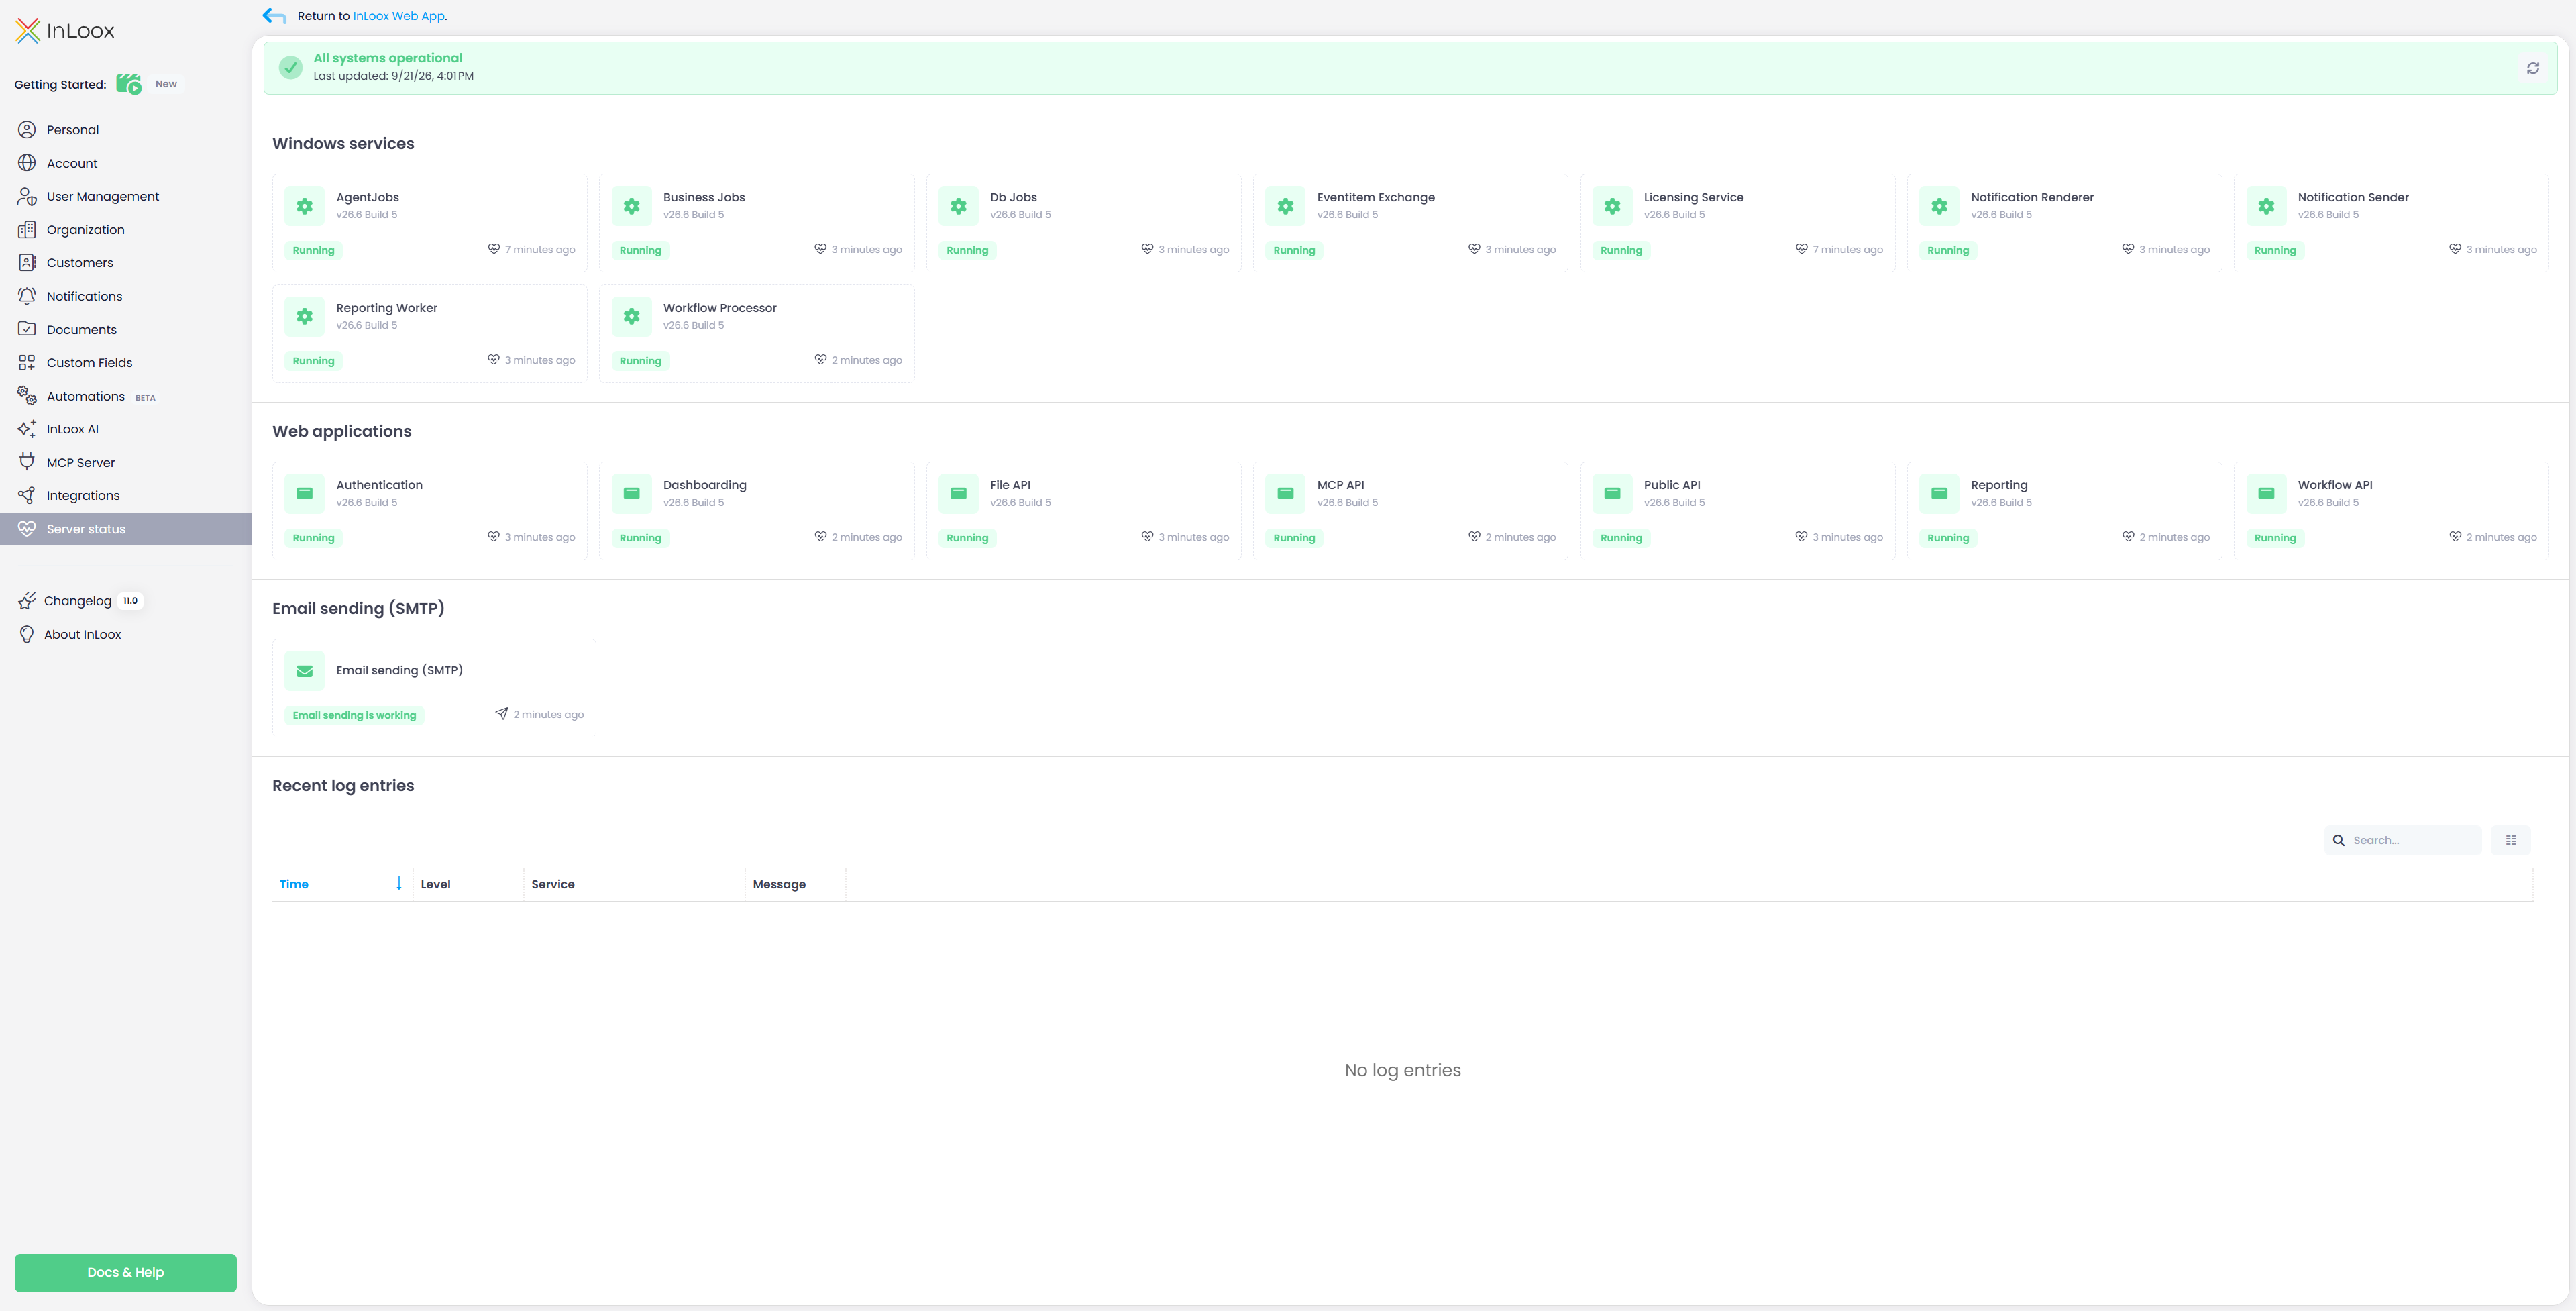Open Custom Fields
The height and width of the screenshot is (1311, 2576).
tap(126, 363)
